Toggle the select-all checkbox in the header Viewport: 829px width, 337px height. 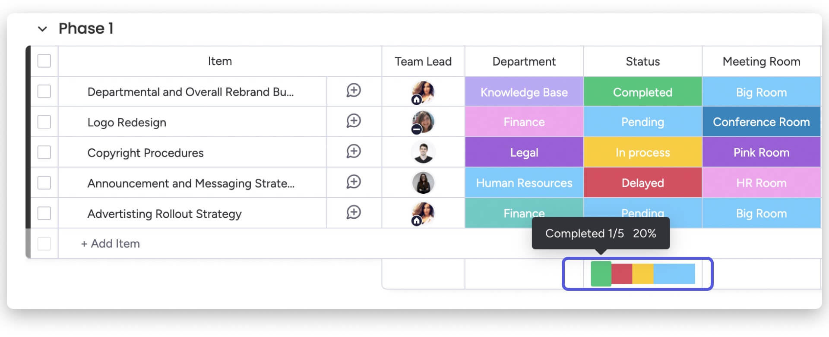pyautogui.click(x=44, y=61)
